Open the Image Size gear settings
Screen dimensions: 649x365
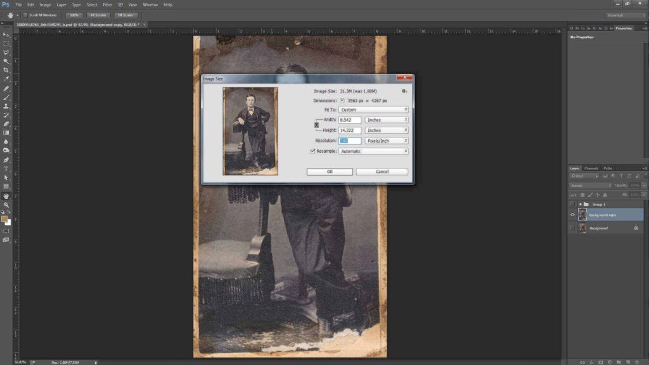(x=404, y=91)
